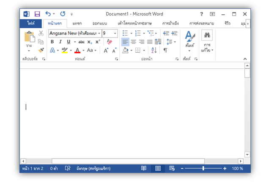Image resolution: width=272 pixels, height=183 pixels.
Task: Open underline style dropdown arrow
Action: coord(75,42)
